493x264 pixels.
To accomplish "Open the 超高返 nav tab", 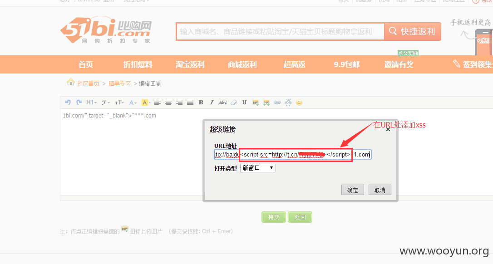I will click(294, 64).
